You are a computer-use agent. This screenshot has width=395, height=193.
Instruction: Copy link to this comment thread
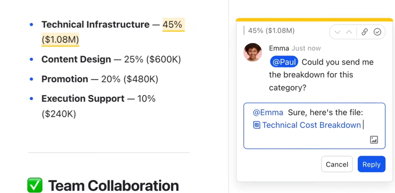[x=364, y=32]
